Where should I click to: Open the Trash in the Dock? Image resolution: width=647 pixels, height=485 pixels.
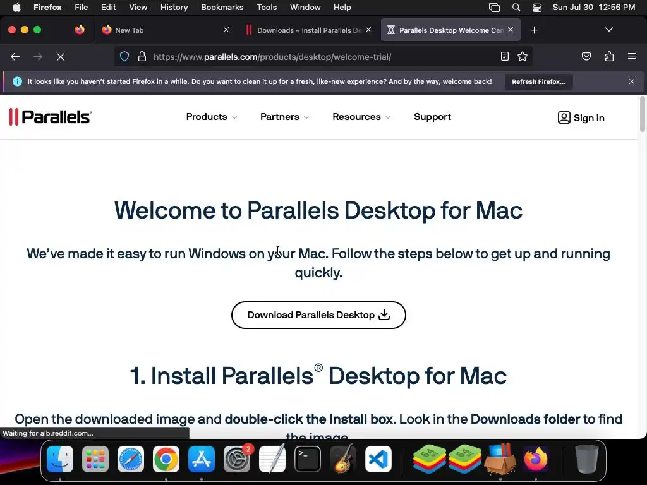tap(587, 459)
